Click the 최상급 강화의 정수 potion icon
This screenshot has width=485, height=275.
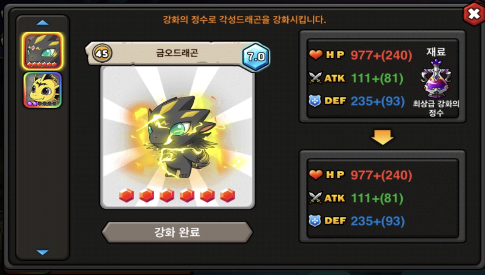click(436, 78)
